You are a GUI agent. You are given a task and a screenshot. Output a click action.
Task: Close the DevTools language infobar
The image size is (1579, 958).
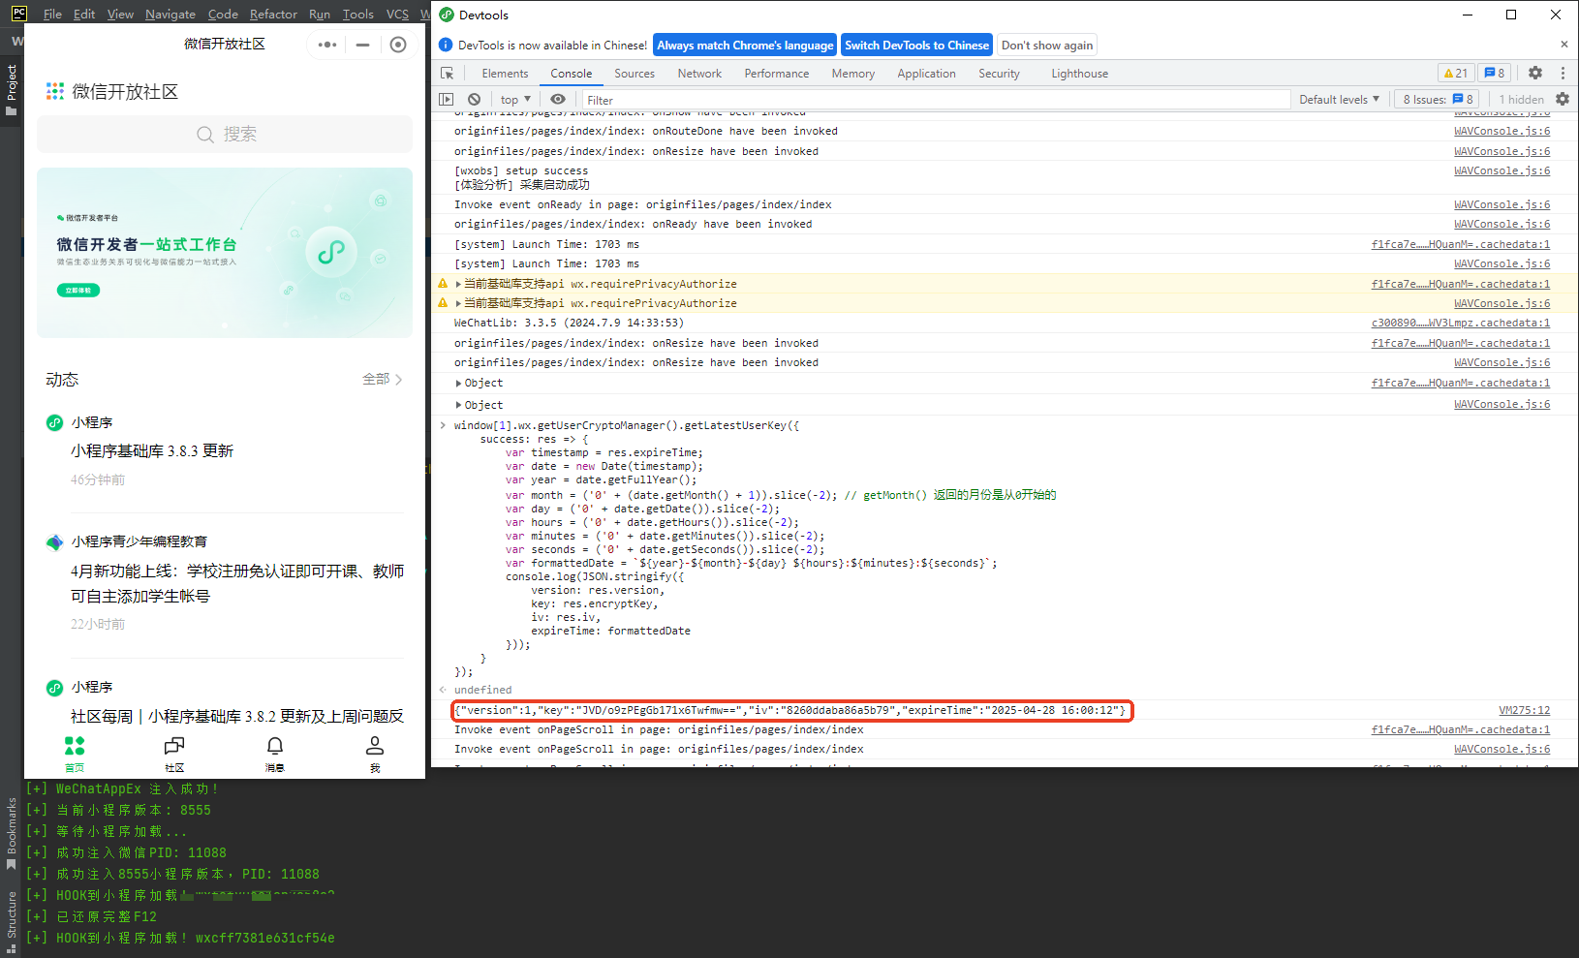click(x=1564, y=45)
